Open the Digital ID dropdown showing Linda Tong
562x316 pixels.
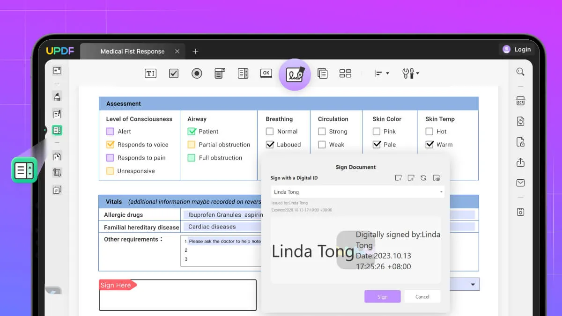click(x=357, y=192)
